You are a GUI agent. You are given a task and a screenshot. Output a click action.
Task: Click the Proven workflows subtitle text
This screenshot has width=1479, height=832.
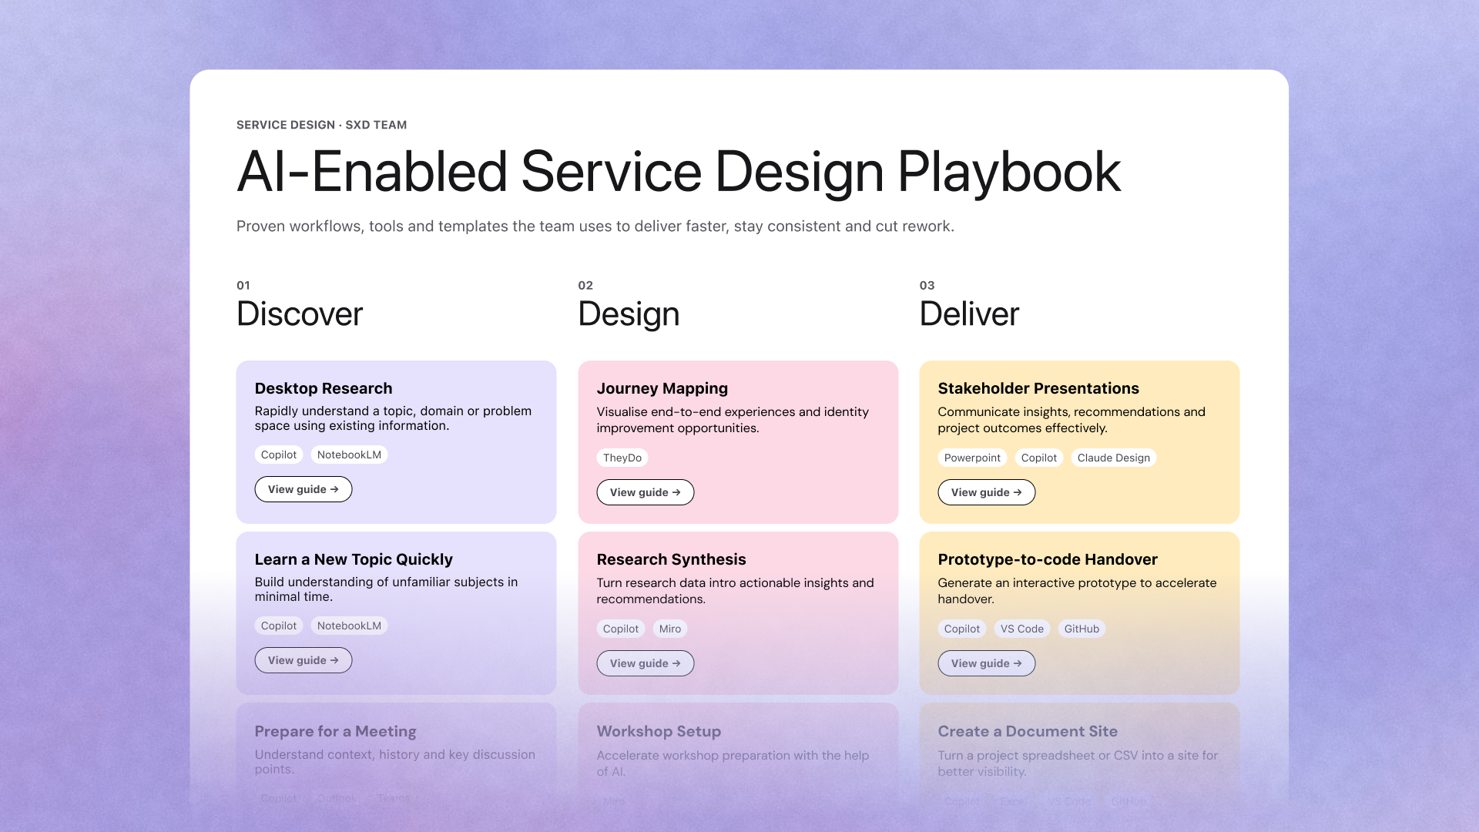point(595,226)
